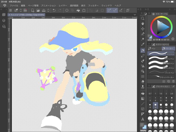
Task: Select the Eraser tool
Action: tap(143, 82)
